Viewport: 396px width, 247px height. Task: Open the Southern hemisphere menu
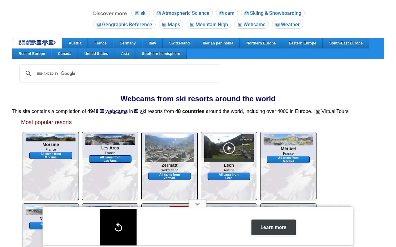click(161, 54)
